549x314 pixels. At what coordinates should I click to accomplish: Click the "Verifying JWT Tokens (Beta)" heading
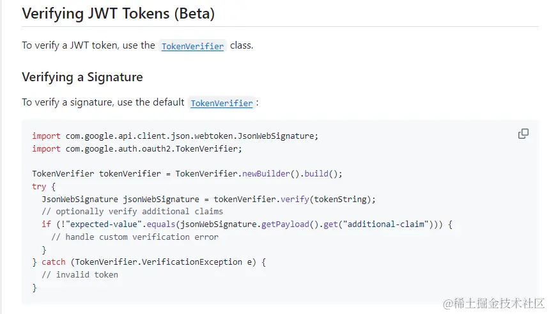tap(118, 13)
